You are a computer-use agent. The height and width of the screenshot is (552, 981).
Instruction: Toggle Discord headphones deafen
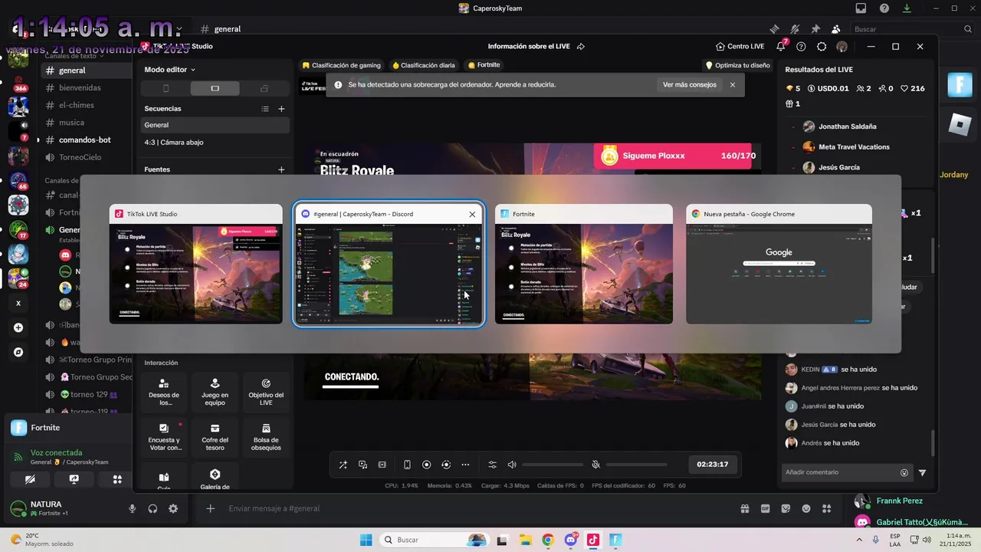tap(153, 508)
